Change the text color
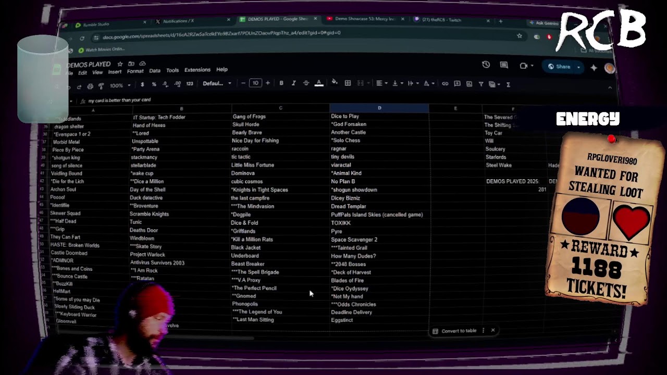This screenshot has width=667, height=375. coord(319,83)
